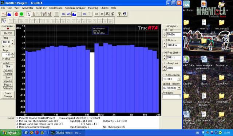Select the non_sorted2 desktop folder
The image size is (233, 136).
click(222, 25)
